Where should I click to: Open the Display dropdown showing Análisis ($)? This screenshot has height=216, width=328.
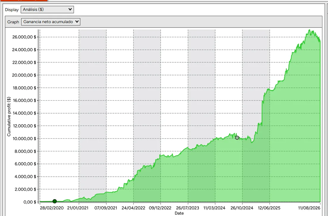pos(47,10)
